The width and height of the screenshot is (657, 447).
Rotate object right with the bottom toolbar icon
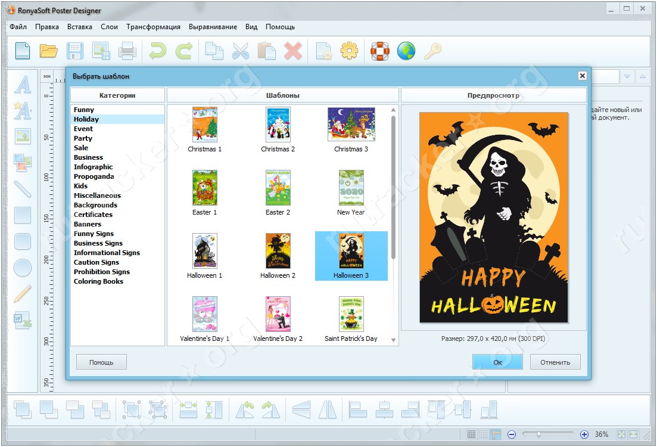click(270, 409)
